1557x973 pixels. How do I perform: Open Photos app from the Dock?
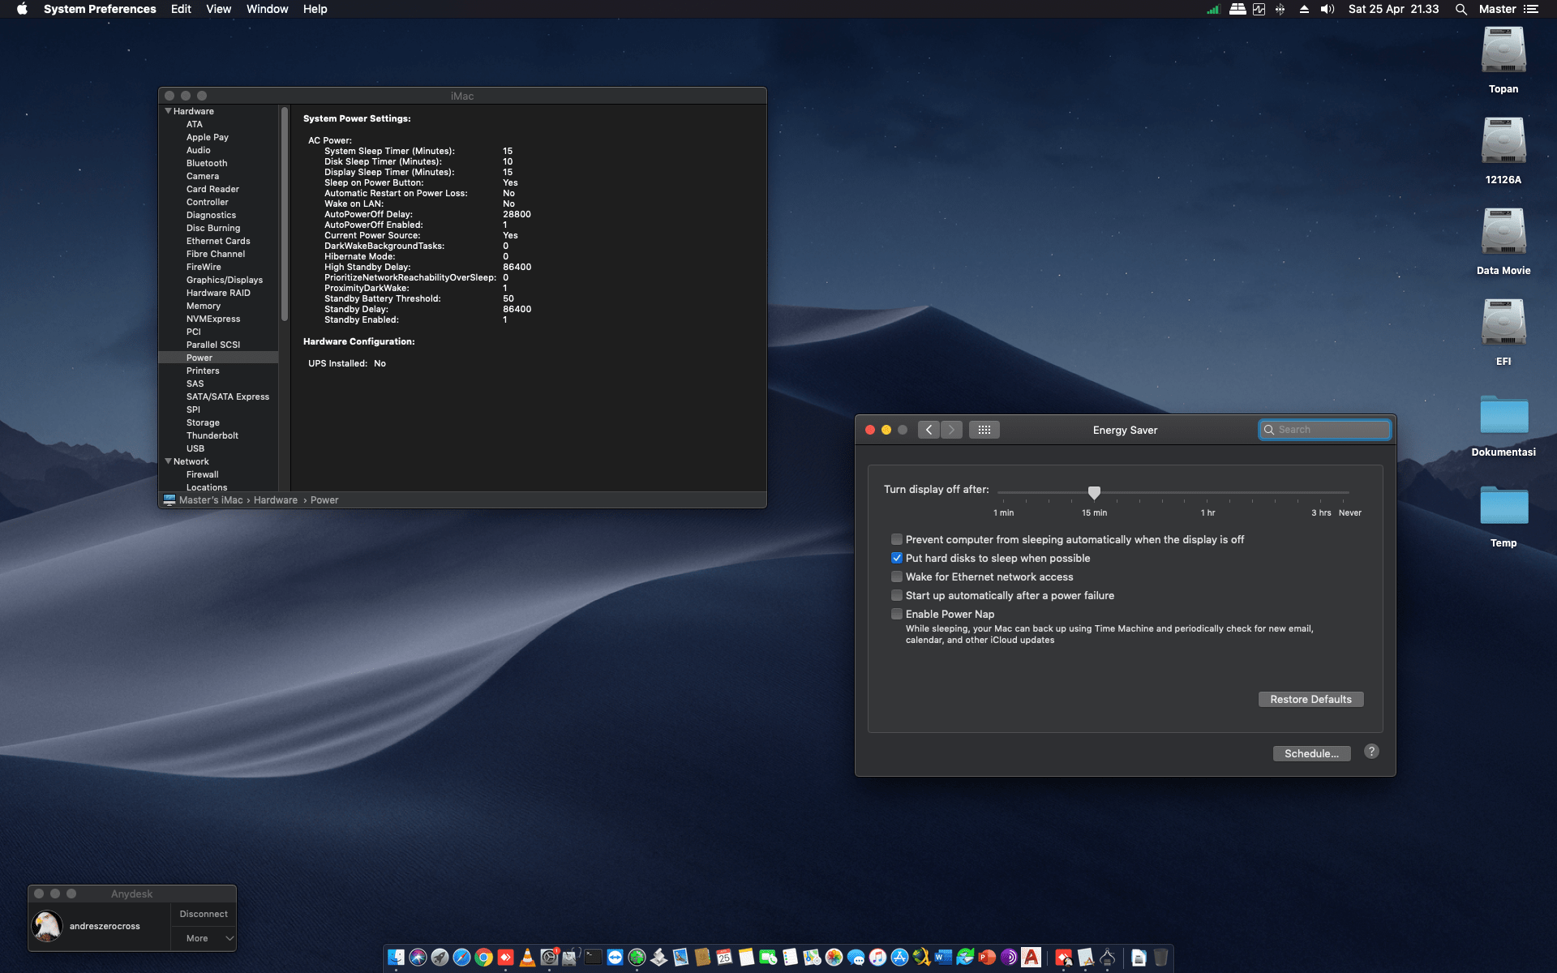point(834,958)
